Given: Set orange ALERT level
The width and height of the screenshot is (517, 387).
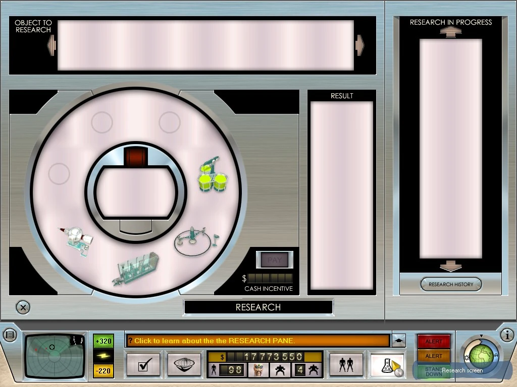Looking at the screenshot, I should tap(434, 356).
